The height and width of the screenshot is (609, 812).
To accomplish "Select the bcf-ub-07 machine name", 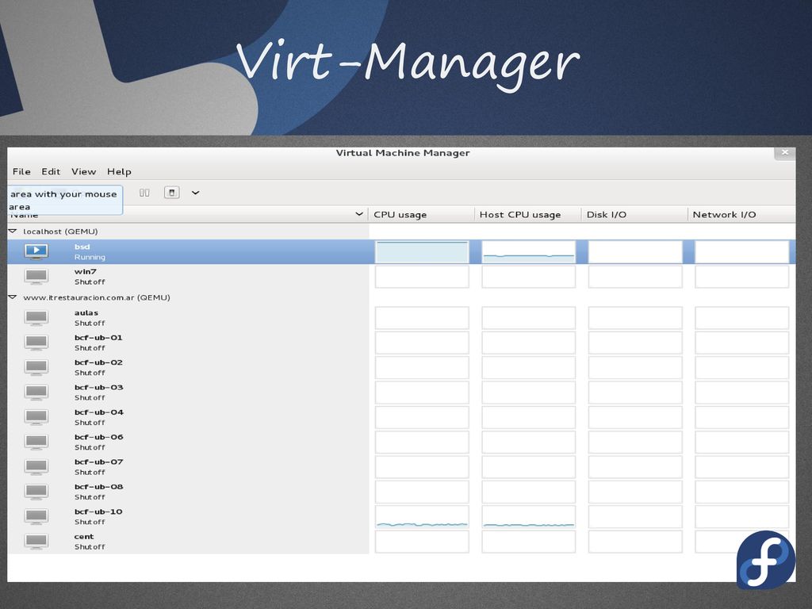I will 98,462.
